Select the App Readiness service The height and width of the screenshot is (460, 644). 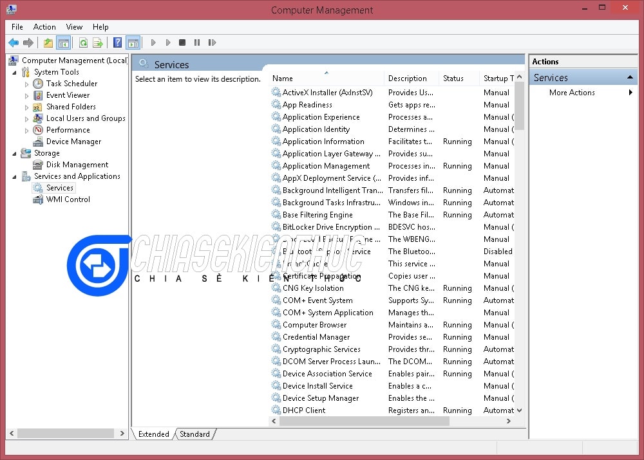tap(307, 105)
